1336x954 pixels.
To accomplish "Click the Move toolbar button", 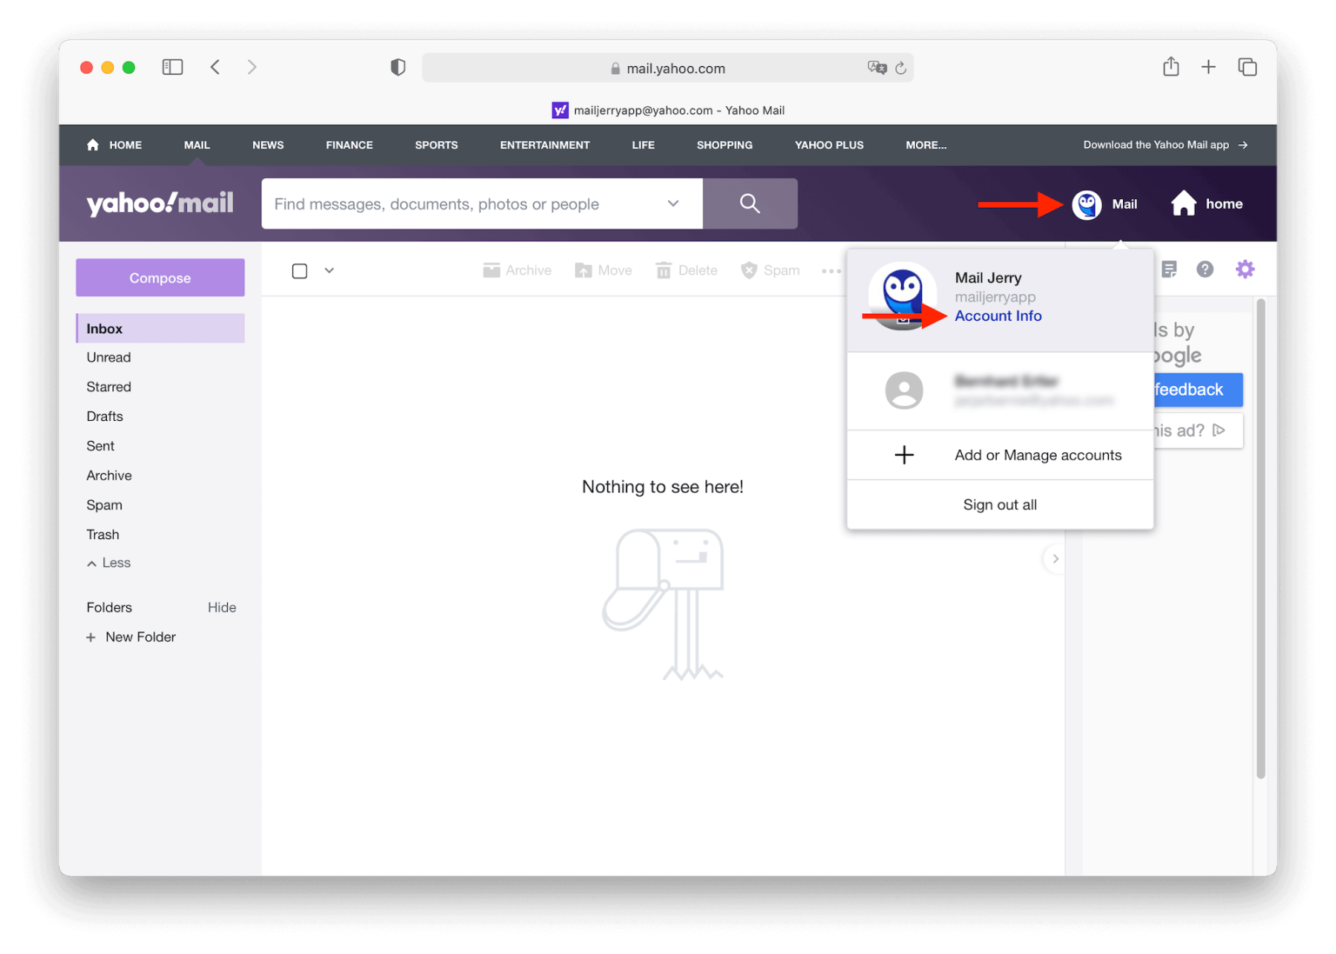I will tap(604, 270).
